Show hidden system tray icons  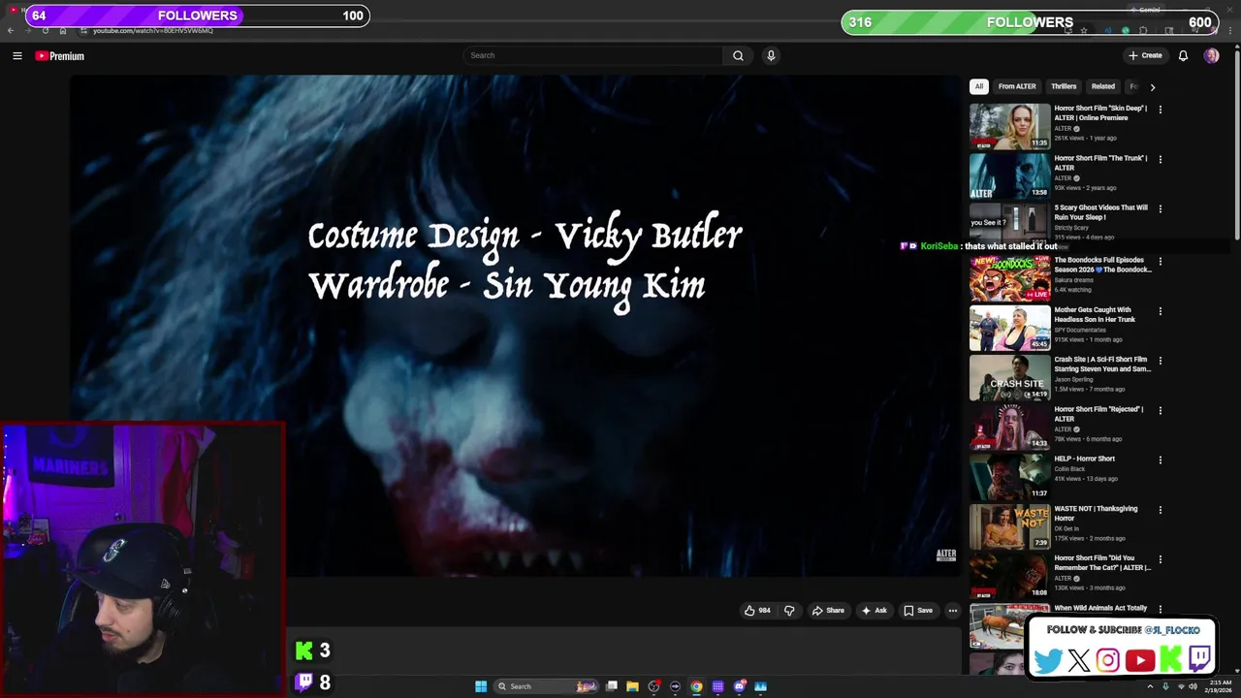tap(1150, 686)
